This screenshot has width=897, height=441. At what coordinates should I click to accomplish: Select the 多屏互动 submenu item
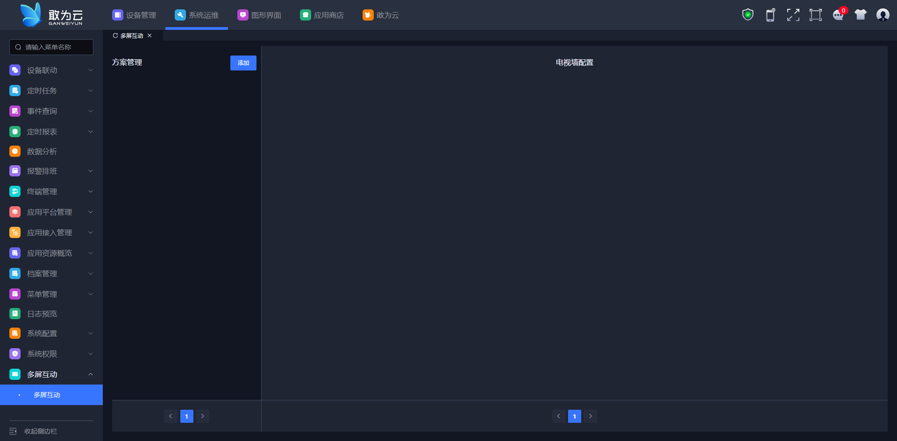51,395
